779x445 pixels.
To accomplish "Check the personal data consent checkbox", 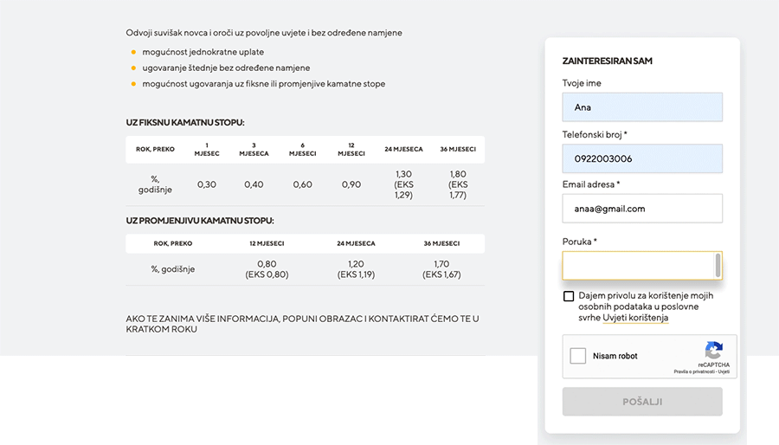I will (x=569, y=296).
